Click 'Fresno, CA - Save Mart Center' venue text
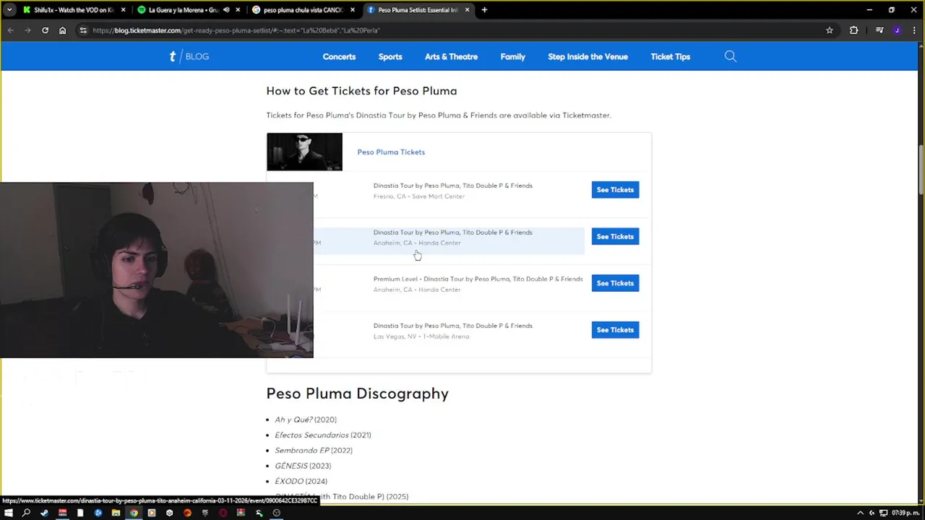The image size is (925, 520). [x=419, y=196]
